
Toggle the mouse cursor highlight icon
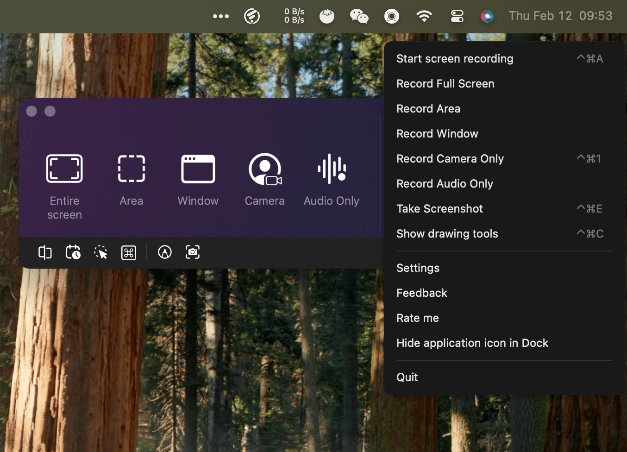click(100, 252)
